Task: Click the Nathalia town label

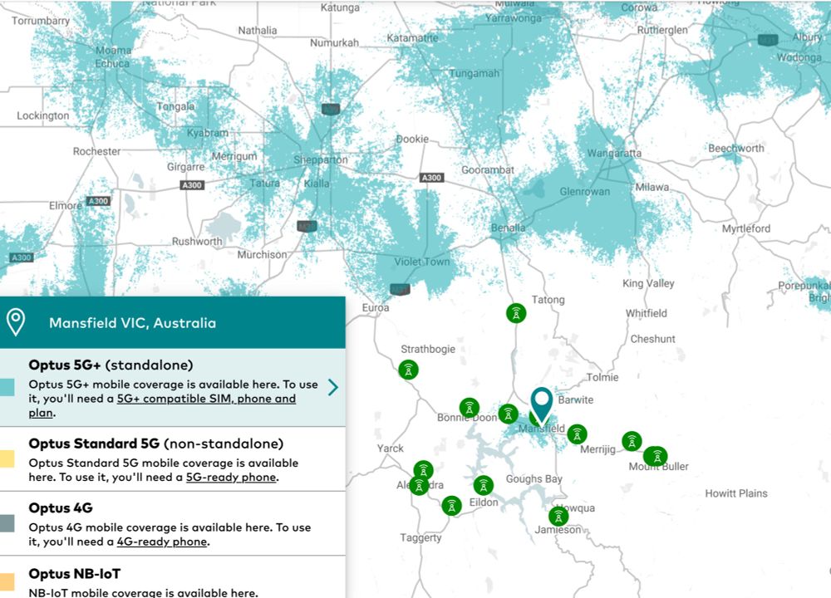Action: click(258, 31)
